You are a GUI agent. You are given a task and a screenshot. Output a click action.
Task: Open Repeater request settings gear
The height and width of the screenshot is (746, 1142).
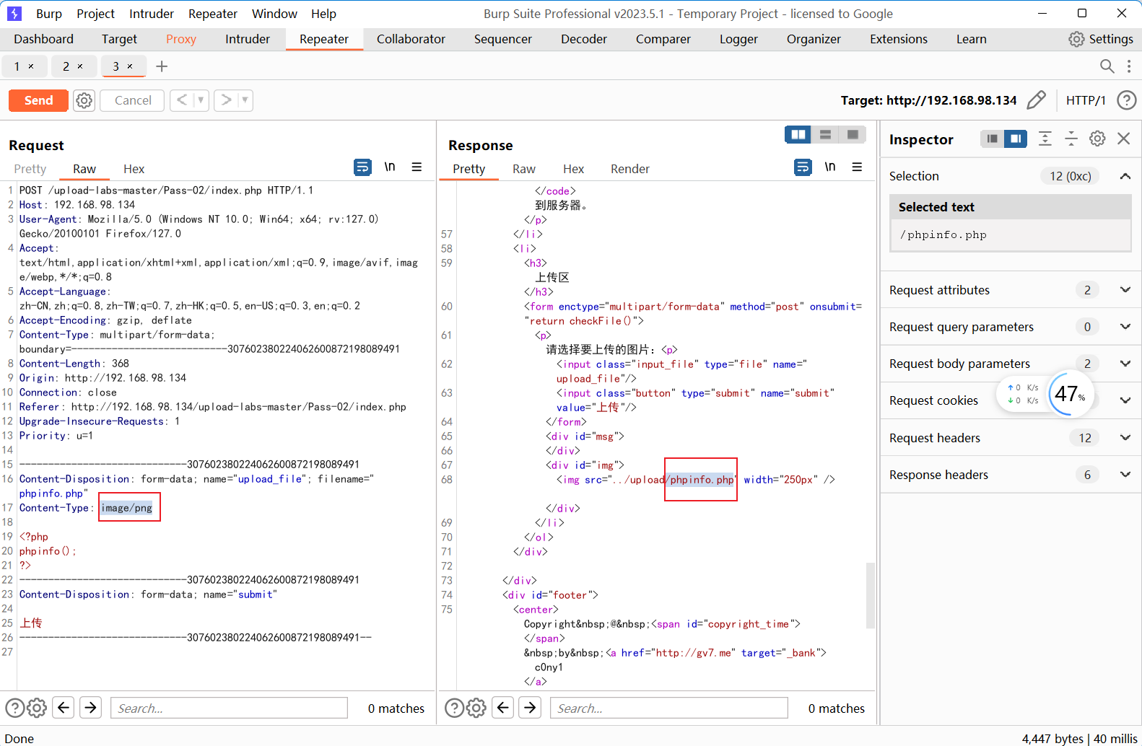pyautogui.click(x=84, y=100)
